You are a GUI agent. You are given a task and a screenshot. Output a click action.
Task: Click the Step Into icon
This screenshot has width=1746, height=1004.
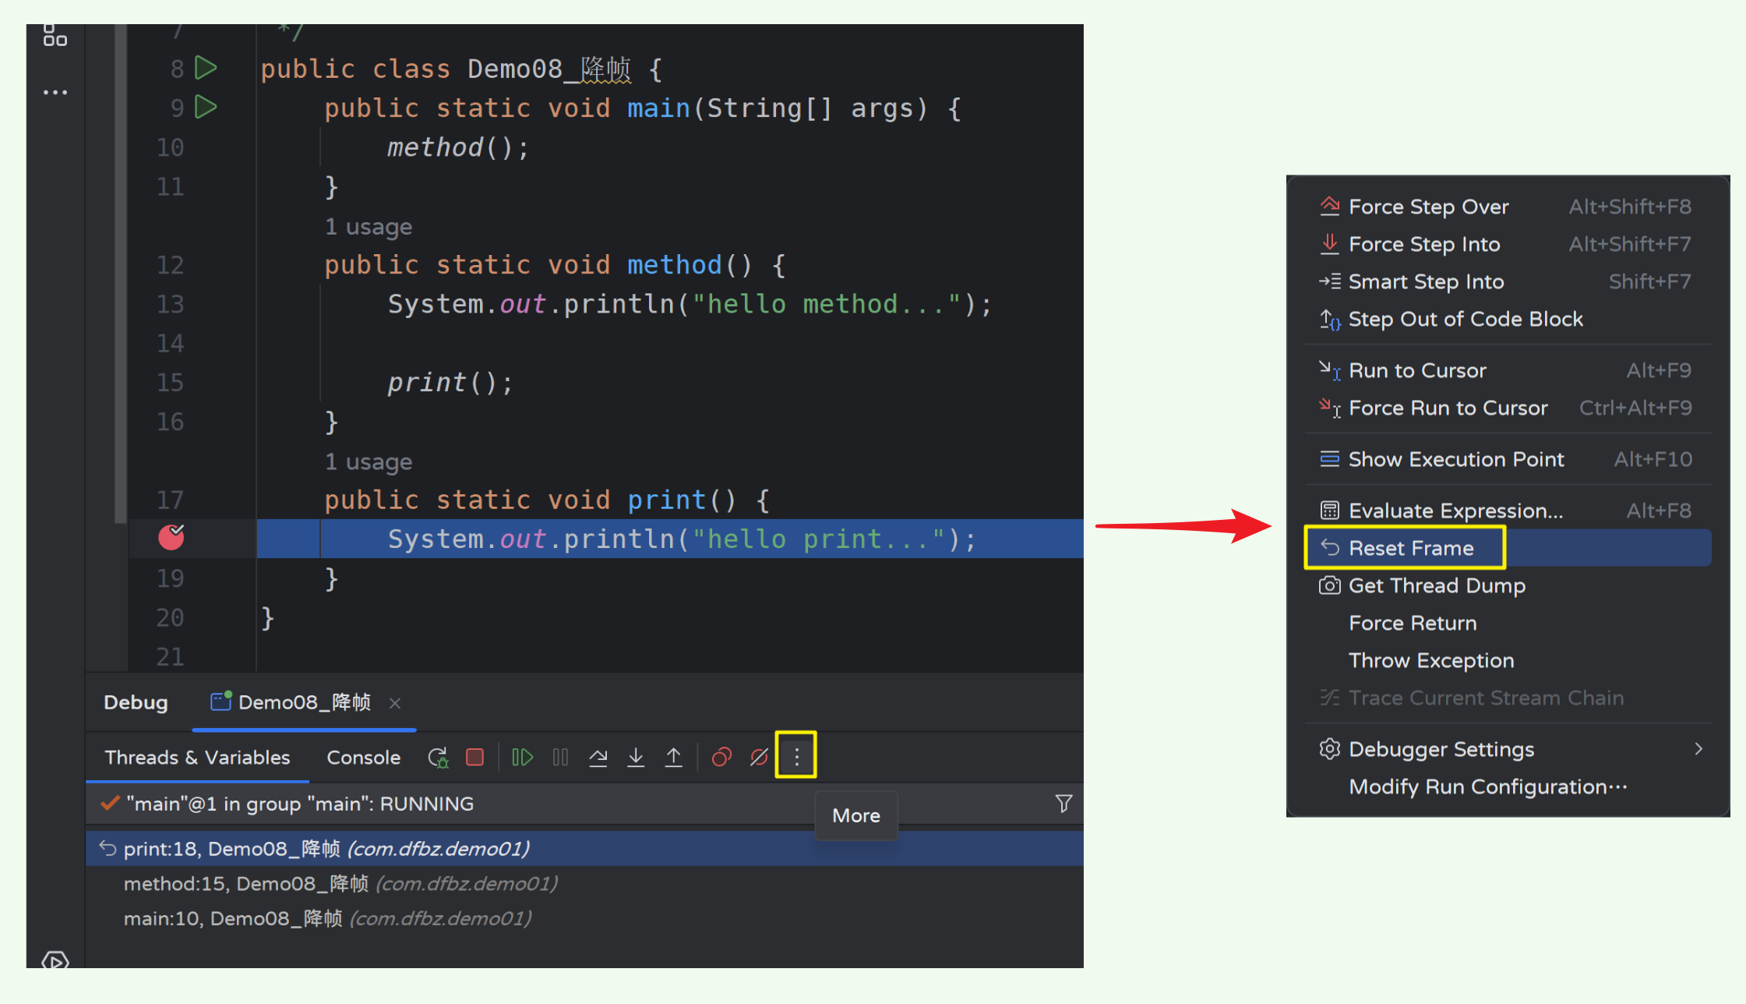coord(636,757)
